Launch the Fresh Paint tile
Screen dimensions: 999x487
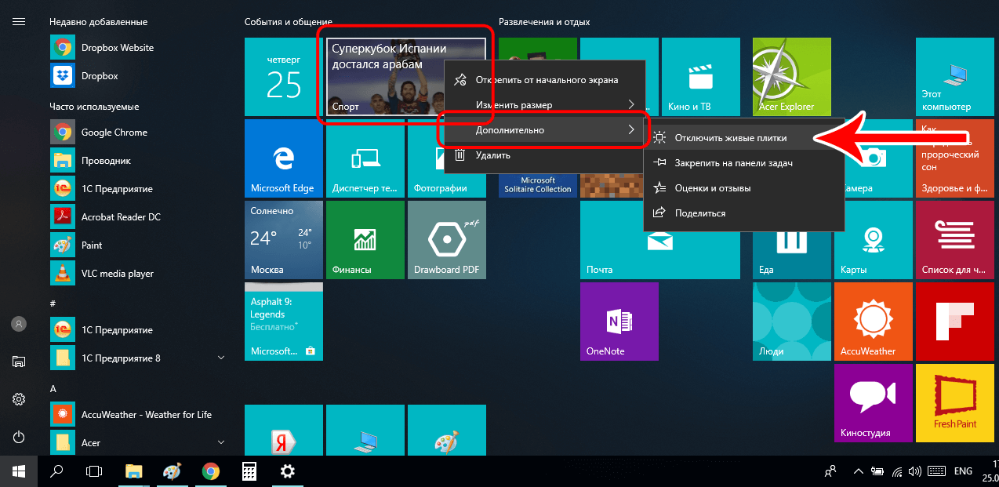(954, 403)
